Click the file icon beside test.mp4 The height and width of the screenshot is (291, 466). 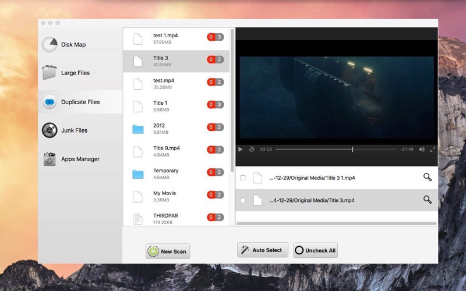coord(138,84)
